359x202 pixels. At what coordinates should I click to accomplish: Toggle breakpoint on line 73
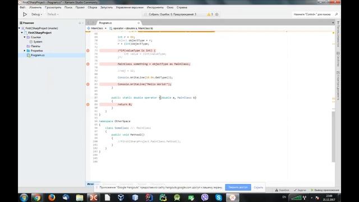[x=88, y=50]
